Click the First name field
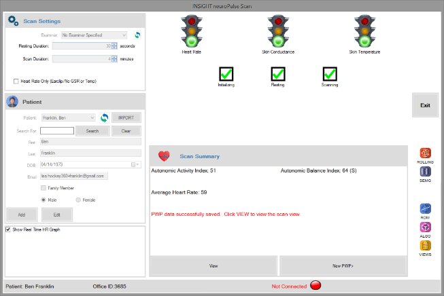Viewport: 444px width, 296px height. tap(90, 142)
